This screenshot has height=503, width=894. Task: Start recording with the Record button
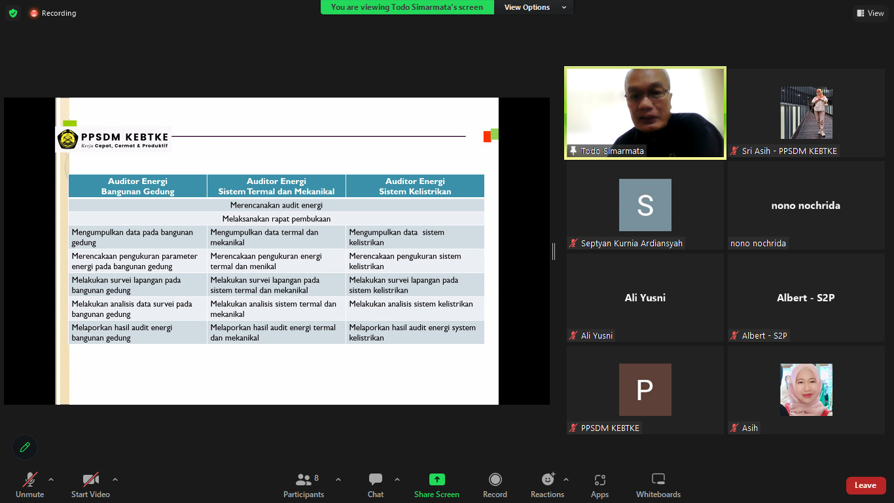(495, 485)
